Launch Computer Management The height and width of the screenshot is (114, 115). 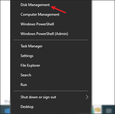pyautogui.click(x=40, y=14)
